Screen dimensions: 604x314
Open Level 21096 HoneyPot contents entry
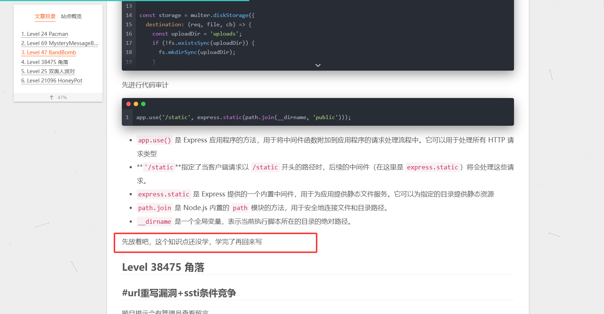(x=51, y=81)
